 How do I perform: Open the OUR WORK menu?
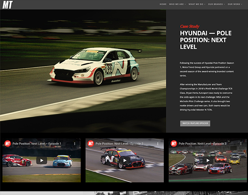[x=234, y=4]
